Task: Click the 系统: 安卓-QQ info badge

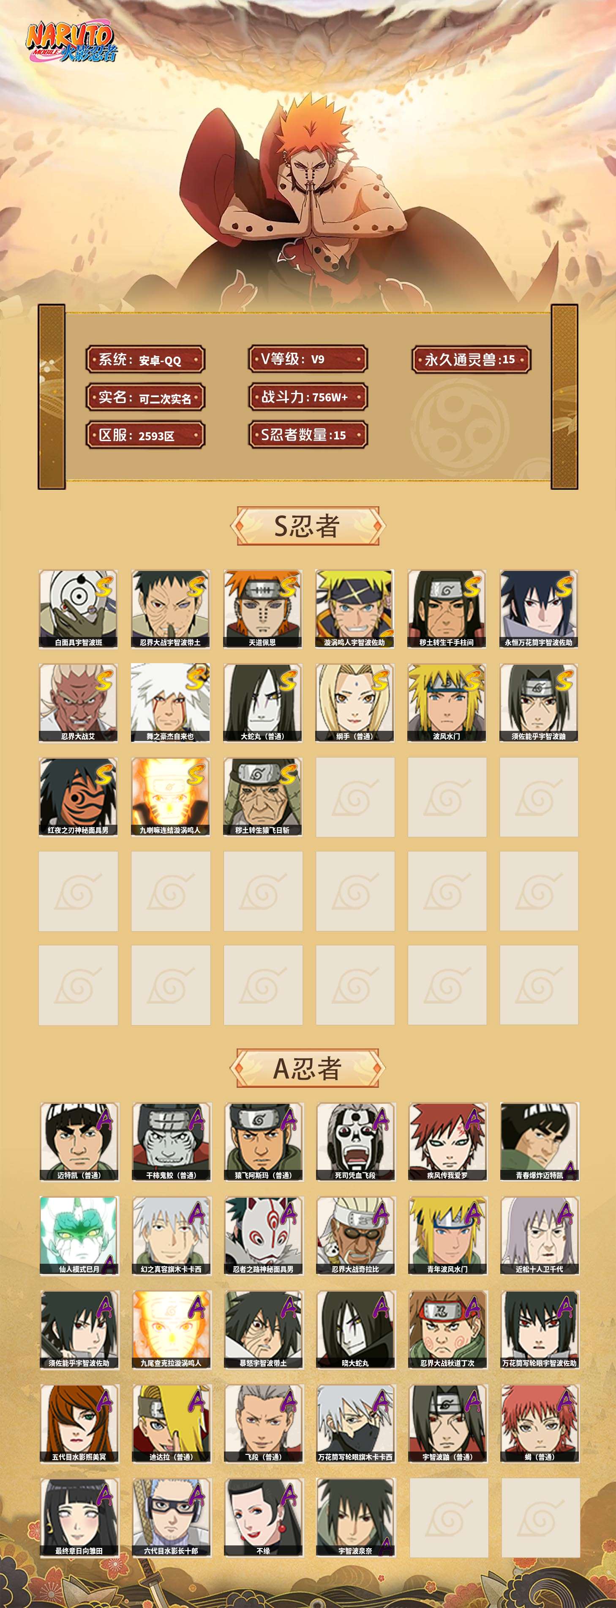Action: 145,359
